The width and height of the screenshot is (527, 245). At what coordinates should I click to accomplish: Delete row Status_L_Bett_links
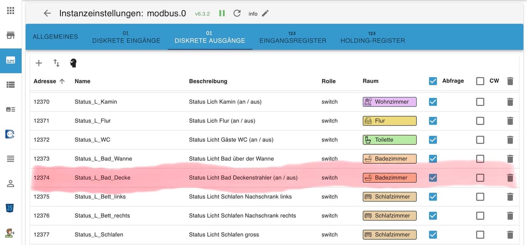click(510, 197)
